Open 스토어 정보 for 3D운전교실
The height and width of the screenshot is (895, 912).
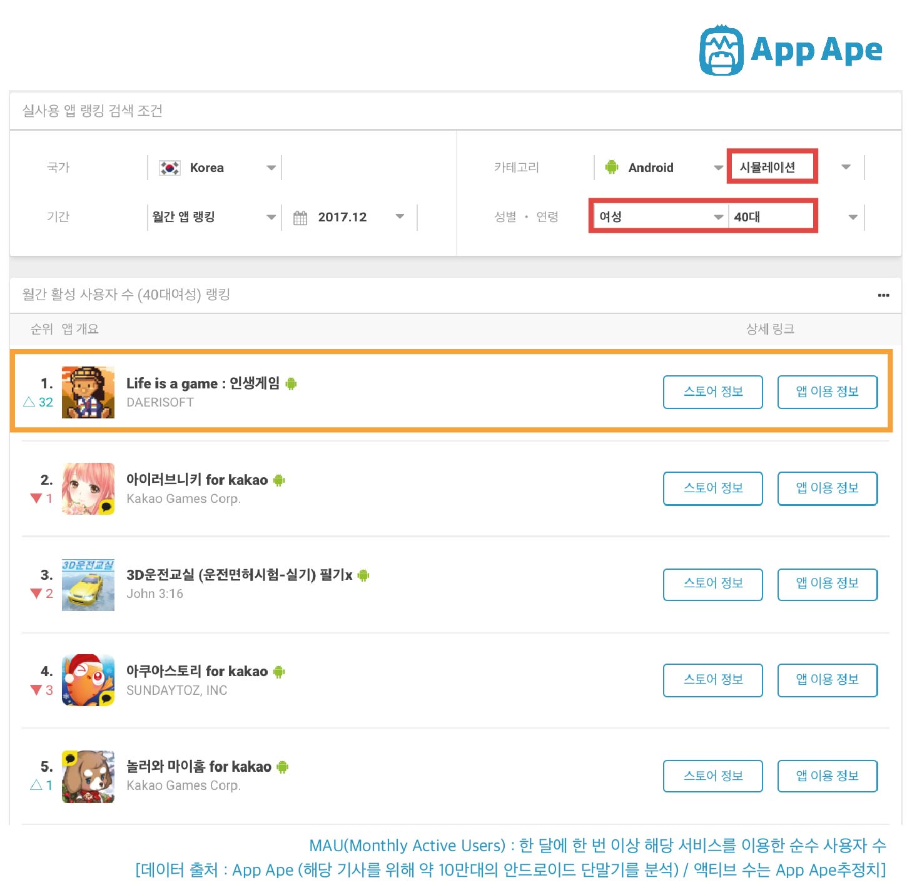tap(713, 585)
